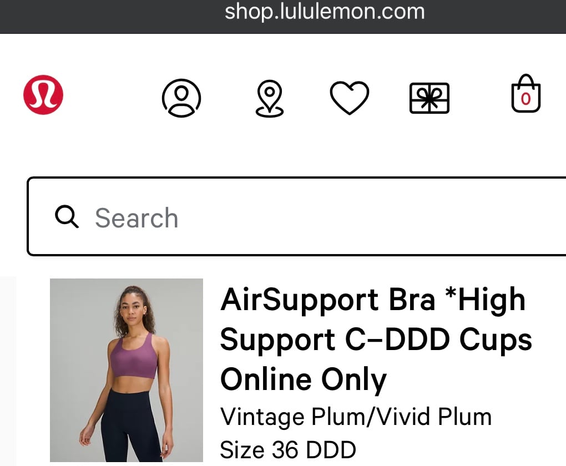Open the account profile icon

181,98
